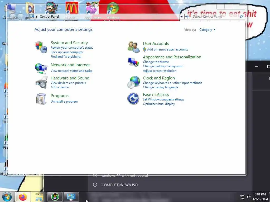
Task: Click the shield icon beside Add or remove user accounts
Action: pyautogui.click(x=144, y=49)
